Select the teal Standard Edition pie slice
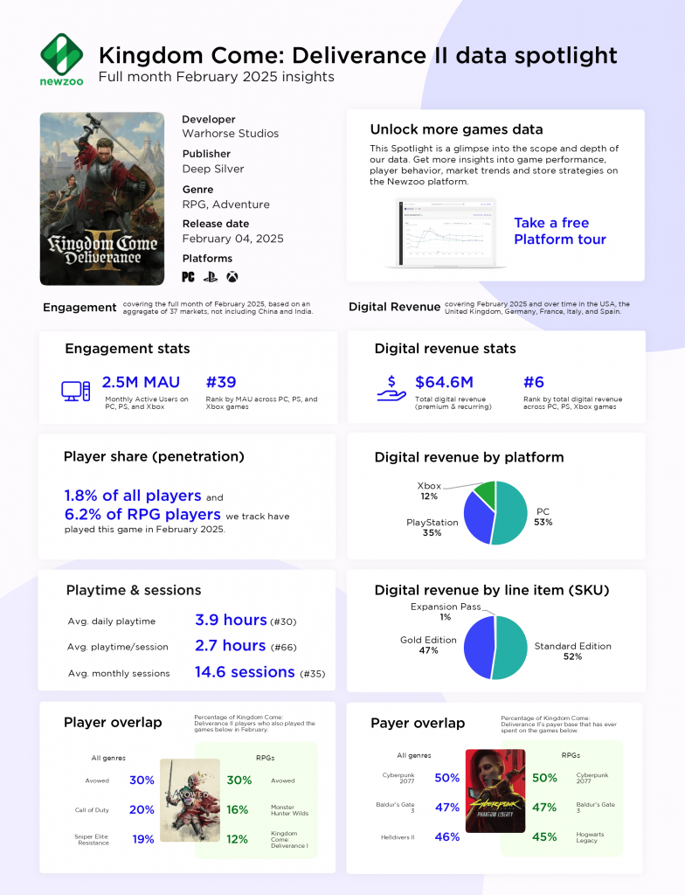The height and width of the screenshot is (895, 685). 511,648
